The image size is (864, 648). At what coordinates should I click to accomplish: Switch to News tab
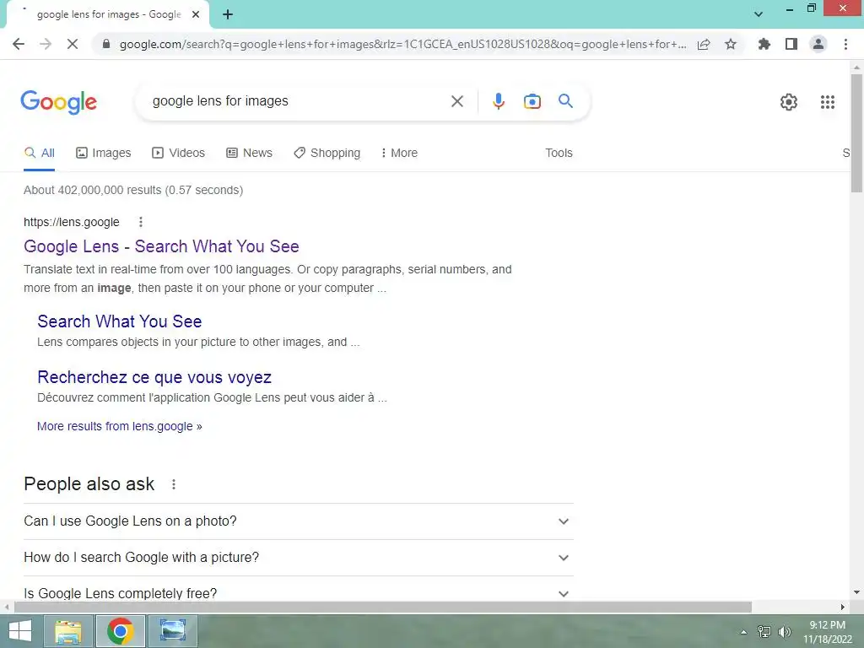point(249,154)
